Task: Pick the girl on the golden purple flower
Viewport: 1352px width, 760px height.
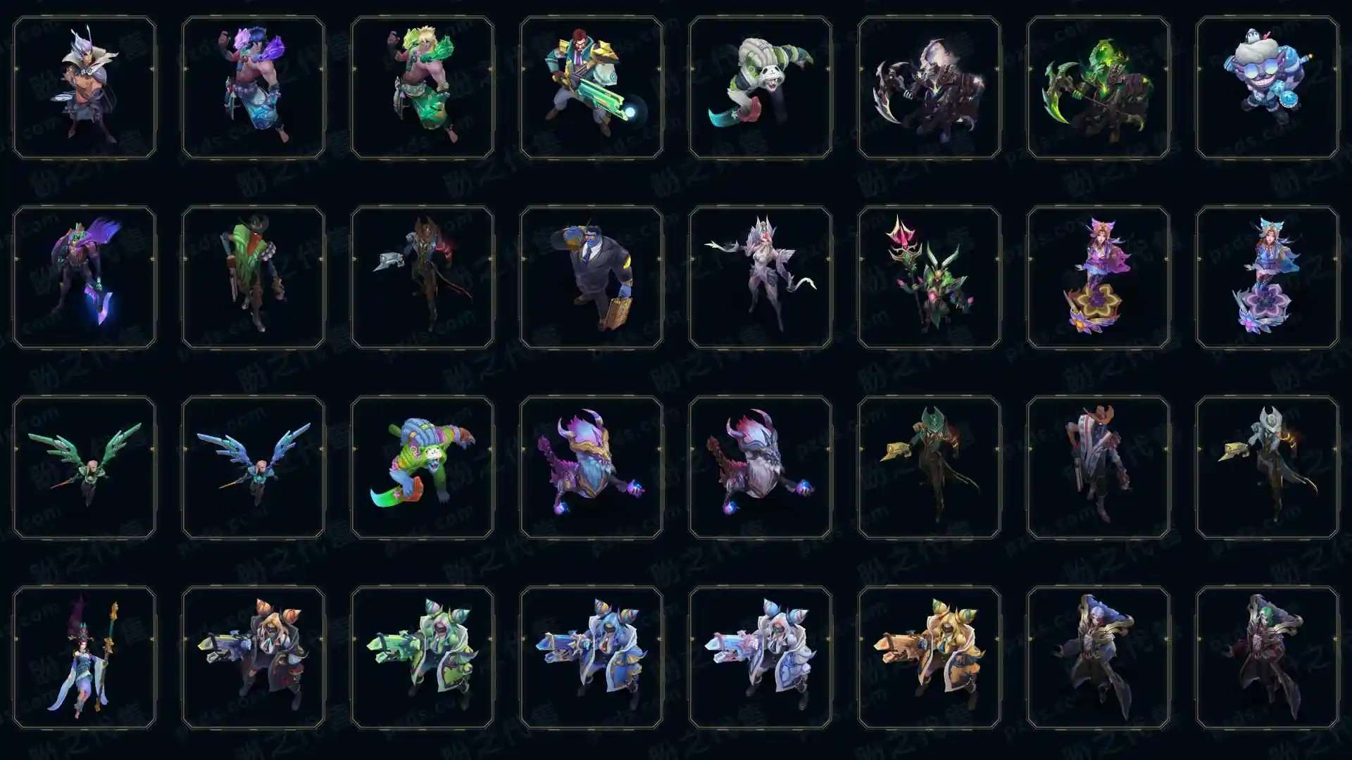Action: 1098,277
